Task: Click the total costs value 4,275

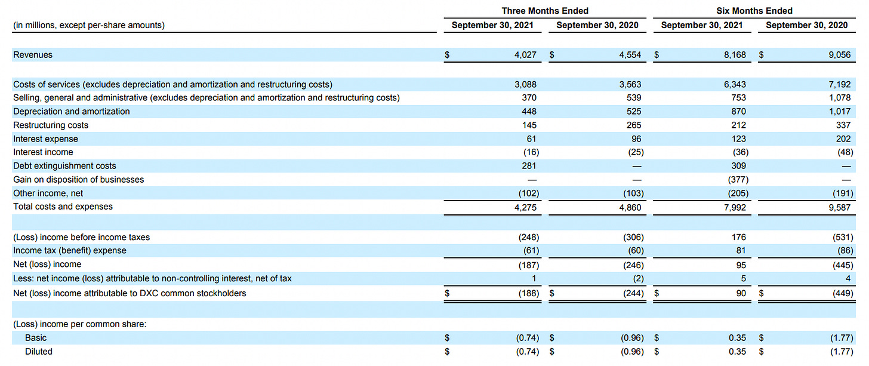Action: click(x=525, y=207)
